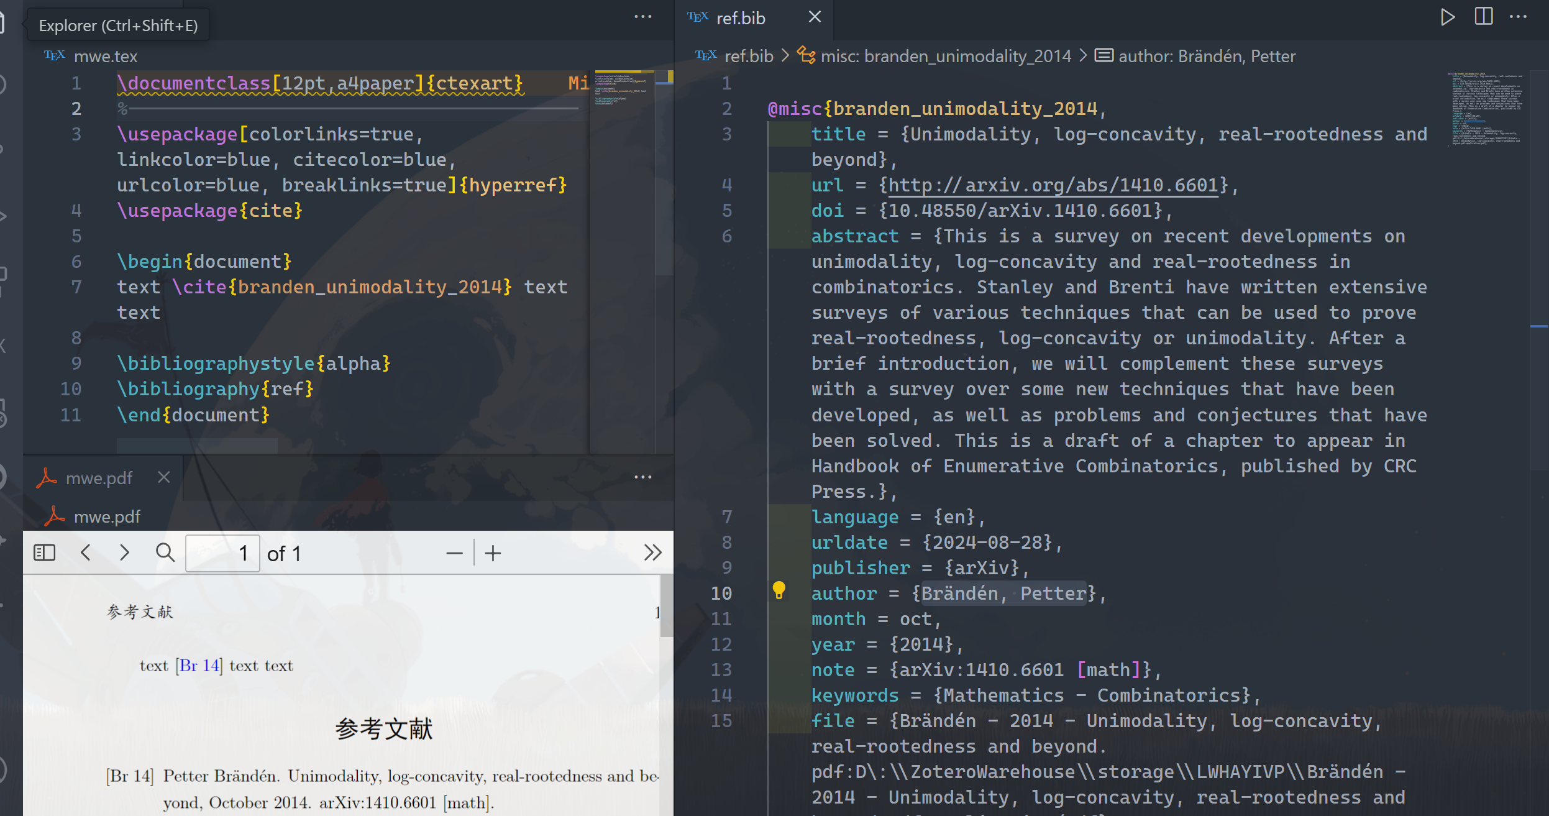This screenshot has width=1549, height=816.
Task: Toggle the PDF viewer sidebar
Action: point(44,552)
